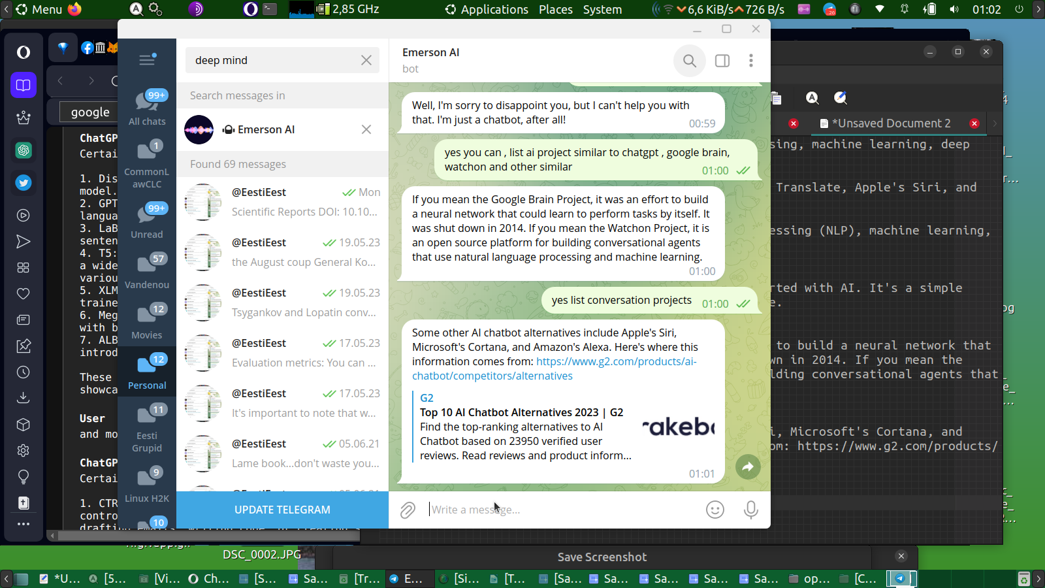The height and width of the screenshot is (588, 1045).
Task: Open the chat's three-dot options menu
Action: click(x=751, y=61)
